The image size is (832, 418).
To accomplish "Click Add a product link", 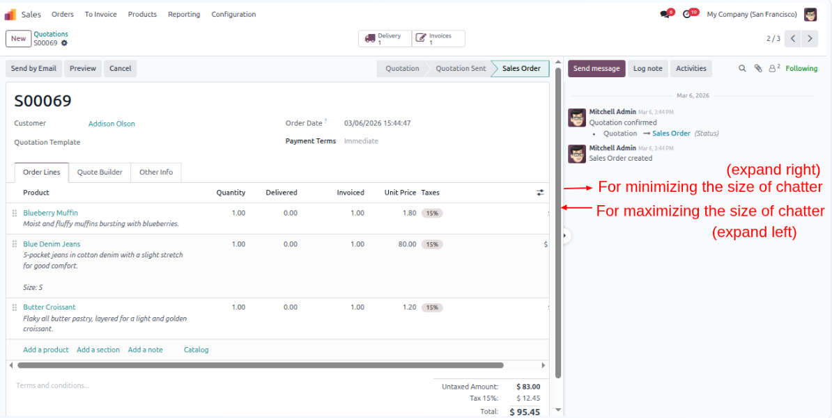I will [x=46, y=350].
